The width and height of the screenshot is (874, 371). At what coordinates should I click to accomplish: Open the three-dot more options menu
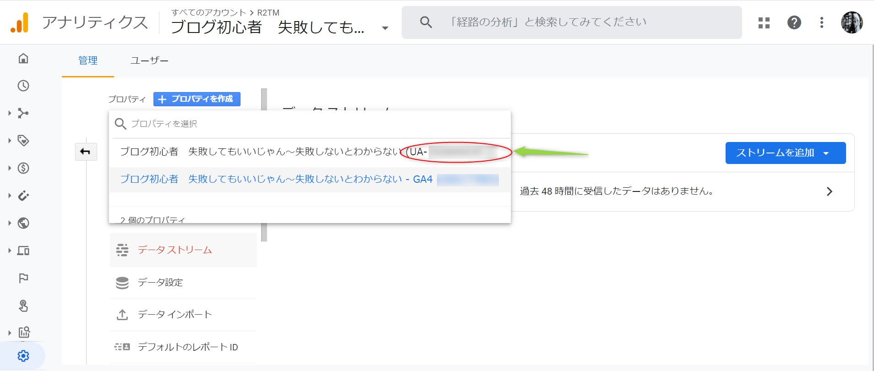822,22
